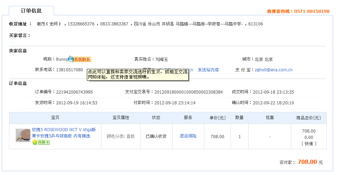Click the 商品总价(元) column header
This screenshot has height=175, width=339.
(308, 118)
